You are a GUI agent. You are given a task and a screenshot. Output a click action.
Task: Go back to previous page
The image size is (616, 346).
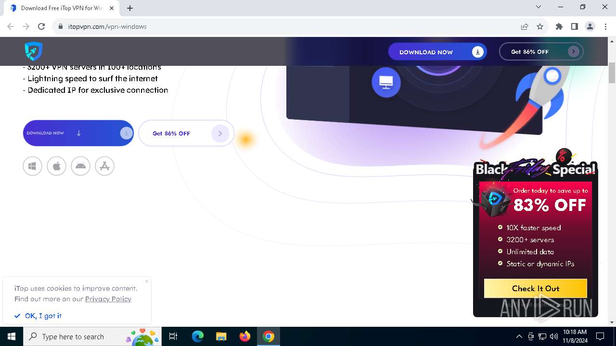[11, 26]
